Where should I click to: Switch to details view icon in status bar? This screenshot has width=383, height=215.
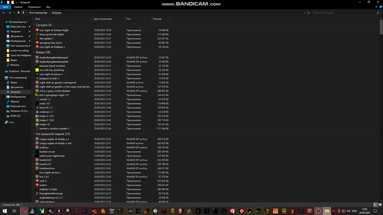tap(375, 205)
